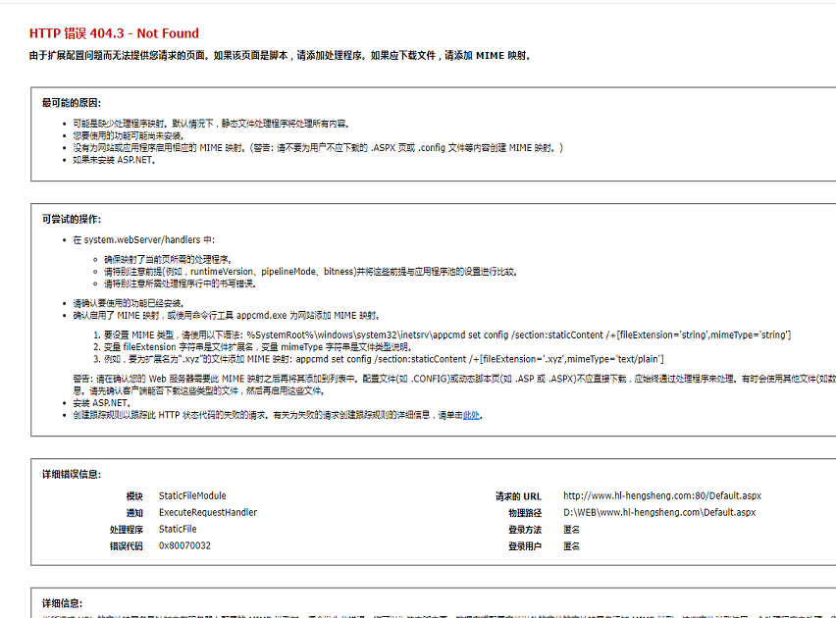Select the StaticFileModule module name

pos(194,497)
